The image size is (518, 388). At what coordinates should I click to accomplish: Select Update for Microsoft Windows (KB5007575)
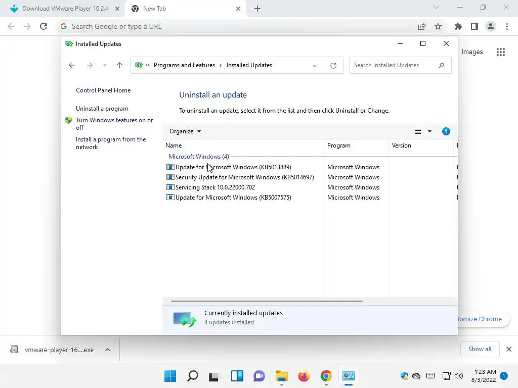233,198
